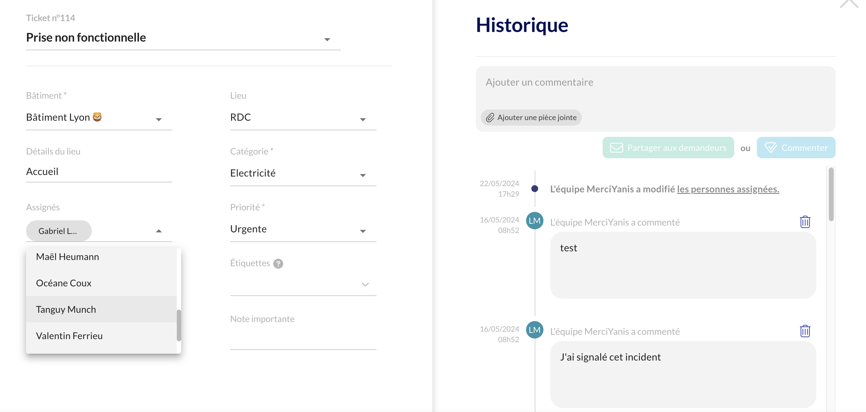Collapse the Assignés dropdown arrow
This screenshot has width=866, height=412.
(x=159, y=231)
